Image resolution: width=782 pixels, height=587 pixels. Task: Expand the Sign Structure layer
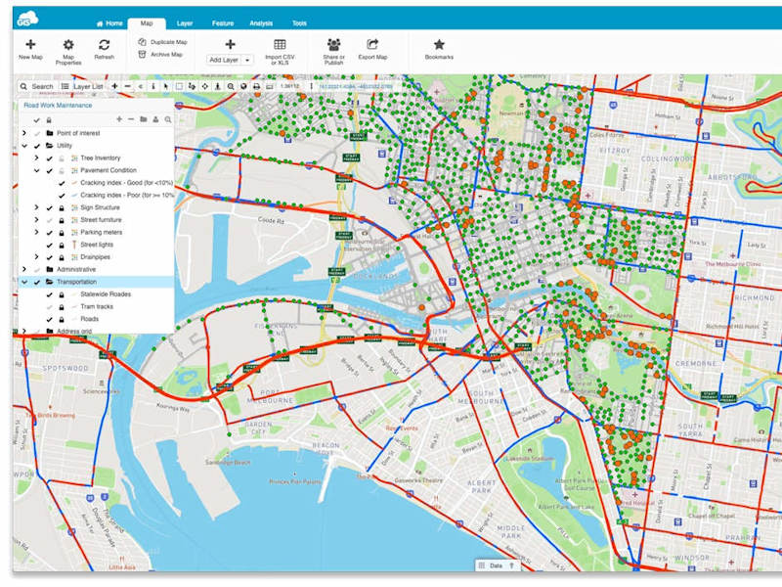36,207
